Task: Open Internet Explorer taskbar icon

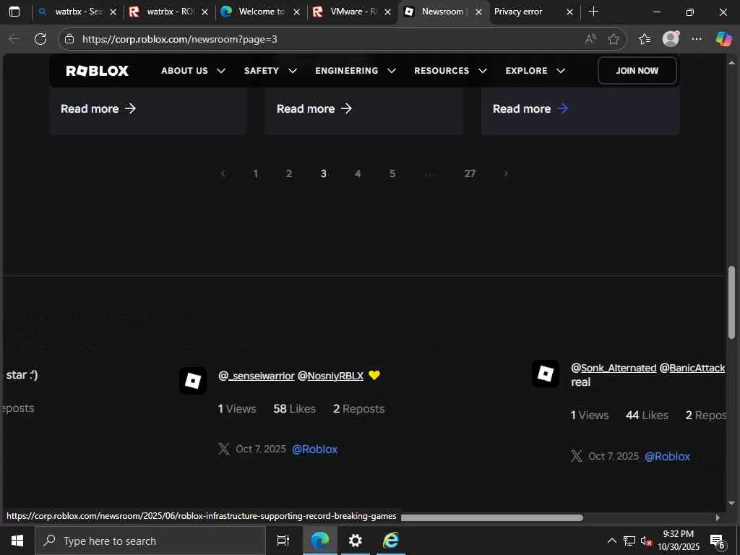Action: (391, 541)
